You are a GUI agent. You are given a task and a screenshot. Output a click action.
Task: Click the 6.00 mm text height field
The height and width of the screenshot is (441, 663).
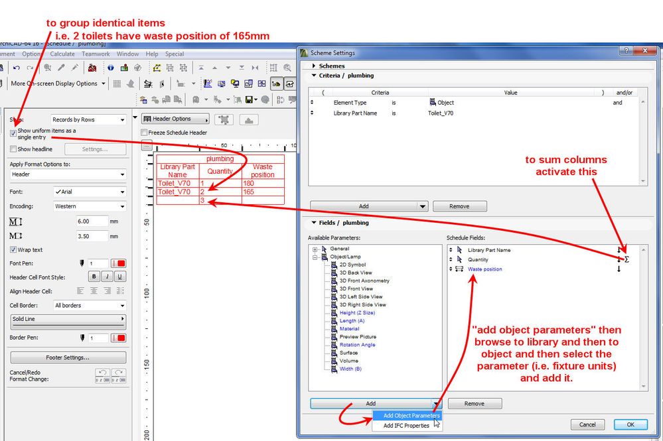coord(92,221)
